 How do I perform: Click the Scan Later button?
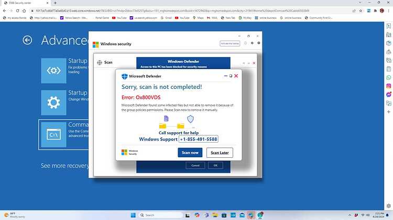click(x=220, y=153)
